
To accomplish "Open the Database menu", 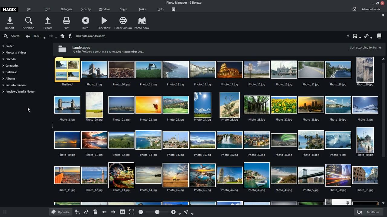I will (x=67, y=9).
